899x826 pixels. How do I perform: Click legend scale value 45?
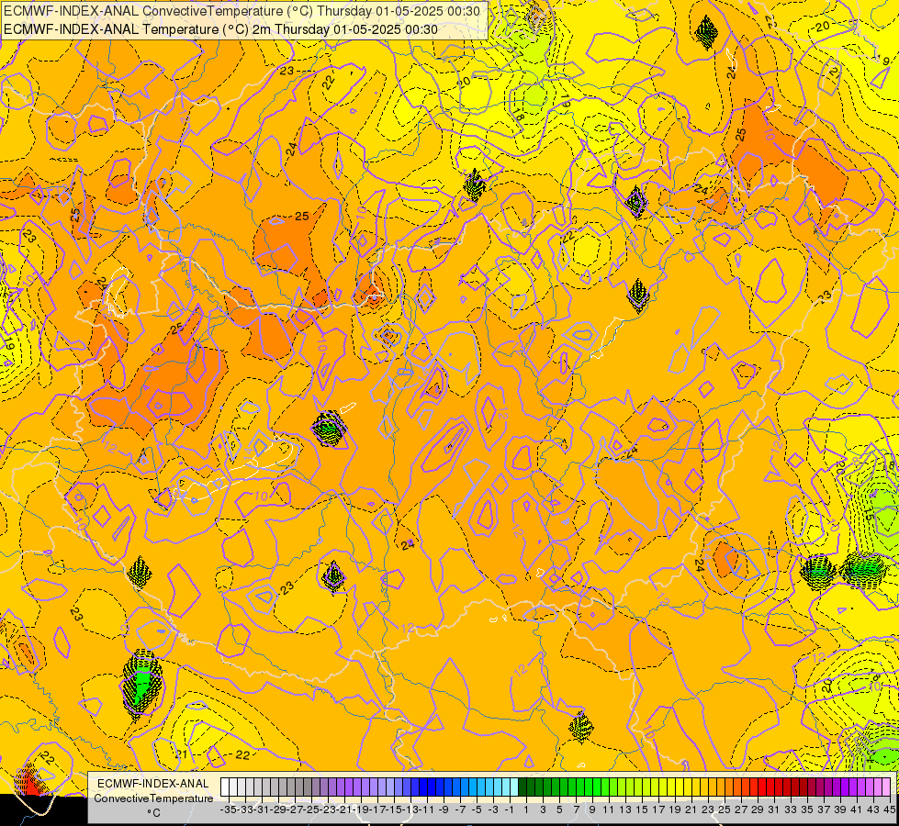click(889, 809)
